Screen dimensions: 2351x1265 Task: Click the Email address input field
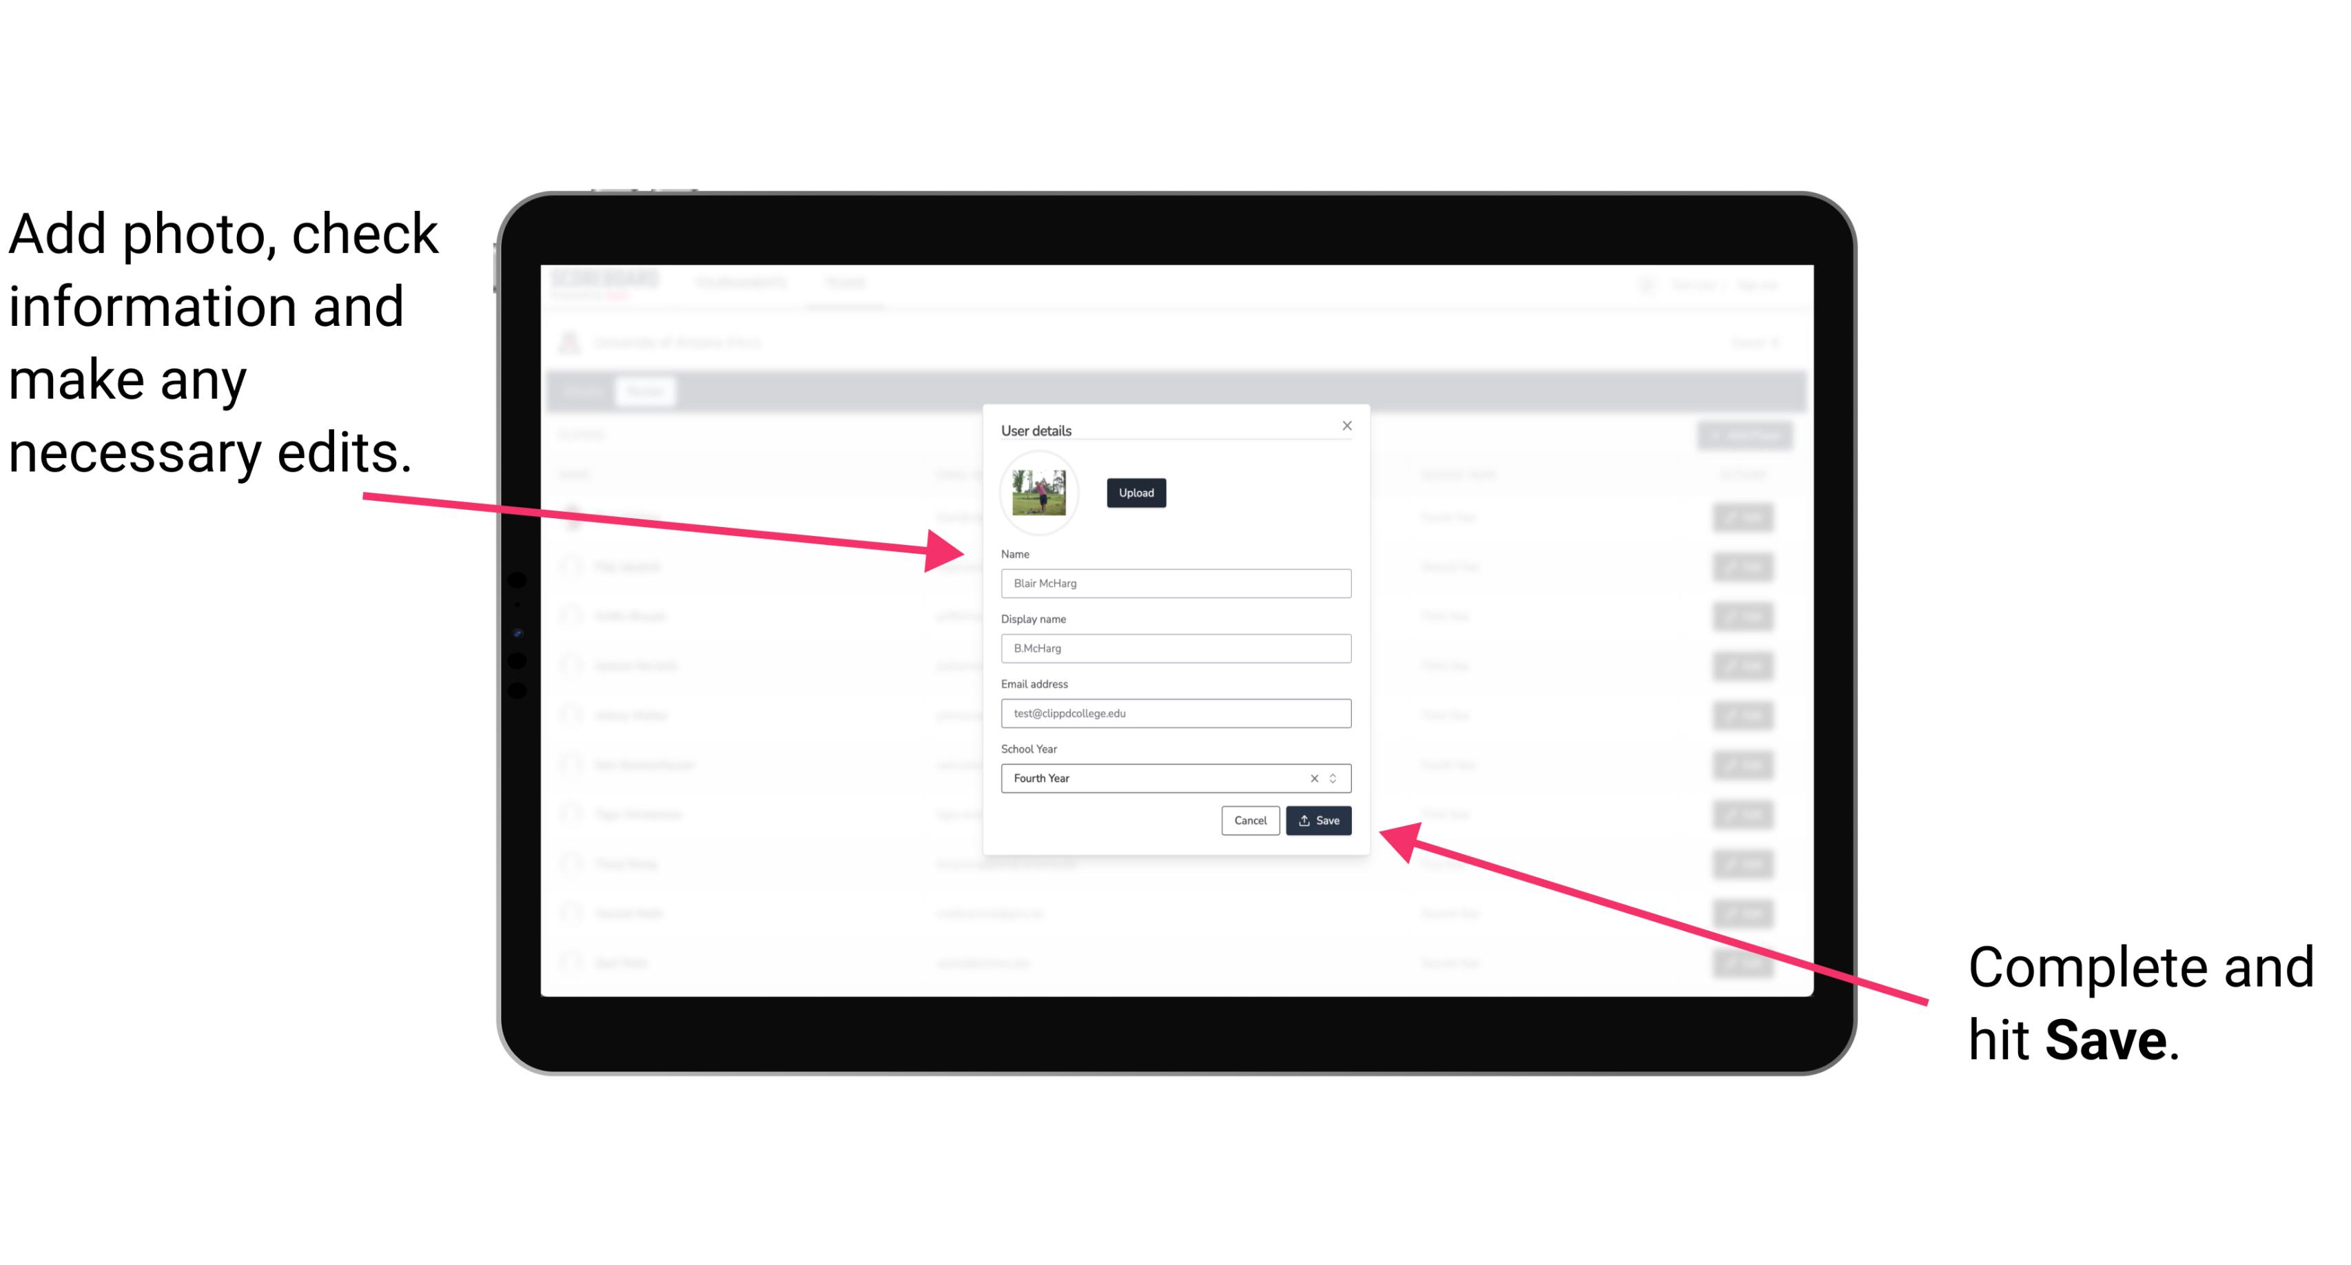pyautogui.click(x=1176, y=714)
